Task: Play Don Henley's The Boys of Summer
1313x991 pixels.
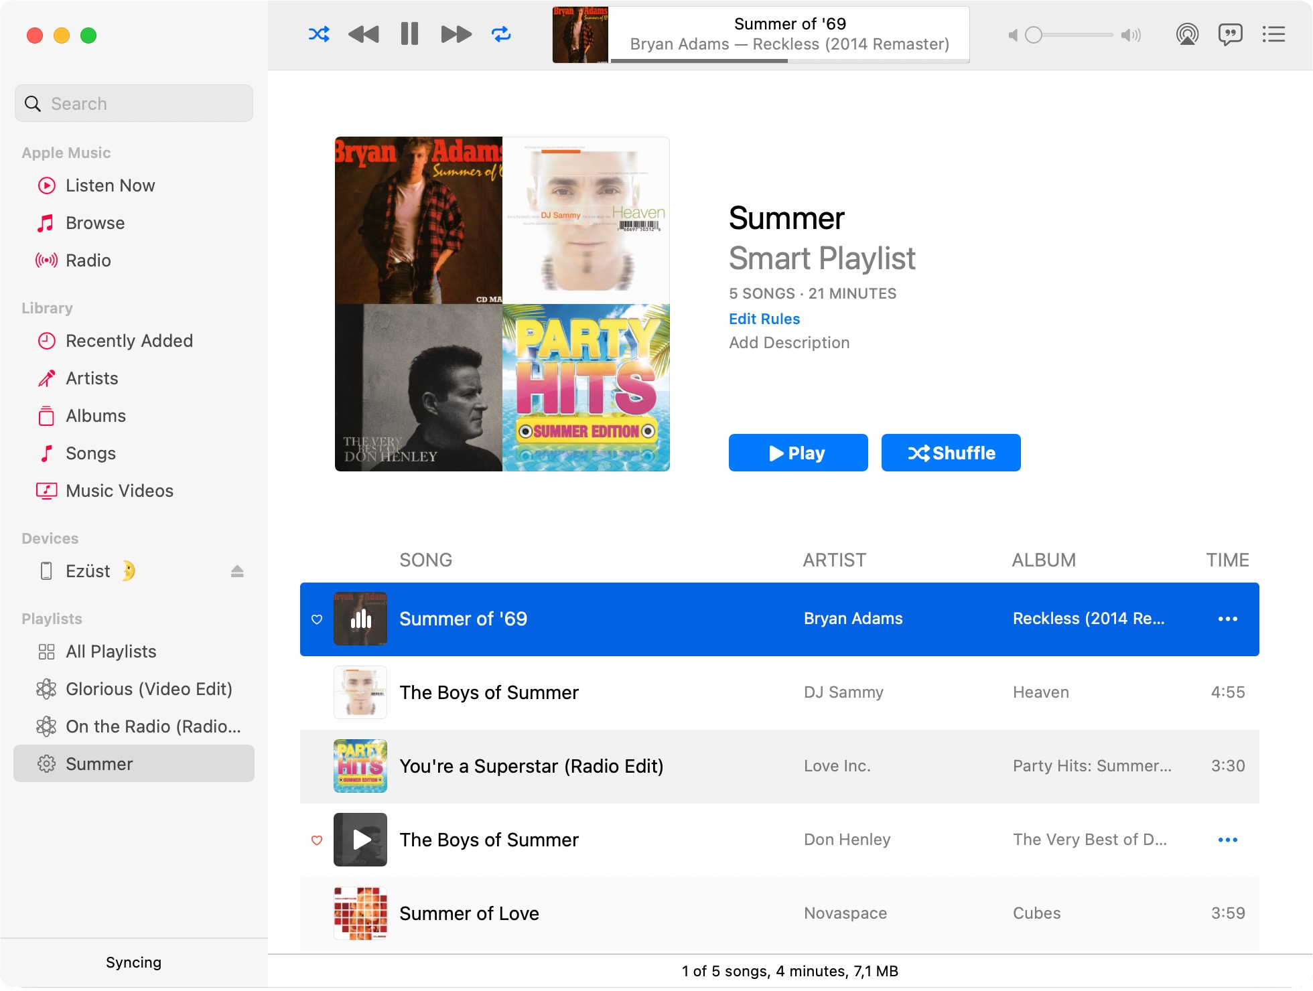Action: click(360, 840)
